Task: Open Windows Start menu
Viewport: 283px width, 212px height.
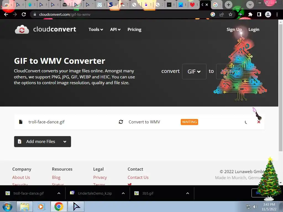Action: (x=7, y=206)
